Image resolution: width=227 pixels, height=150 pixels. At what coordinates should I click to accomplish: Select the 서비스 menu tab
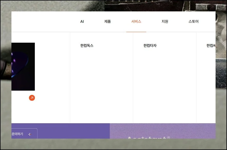click(x=136, y=21)
